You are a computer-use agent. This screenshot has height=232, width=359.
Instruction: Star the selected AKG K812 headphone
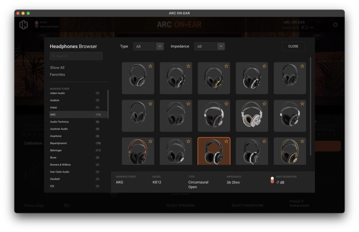(x=226, y=141)
